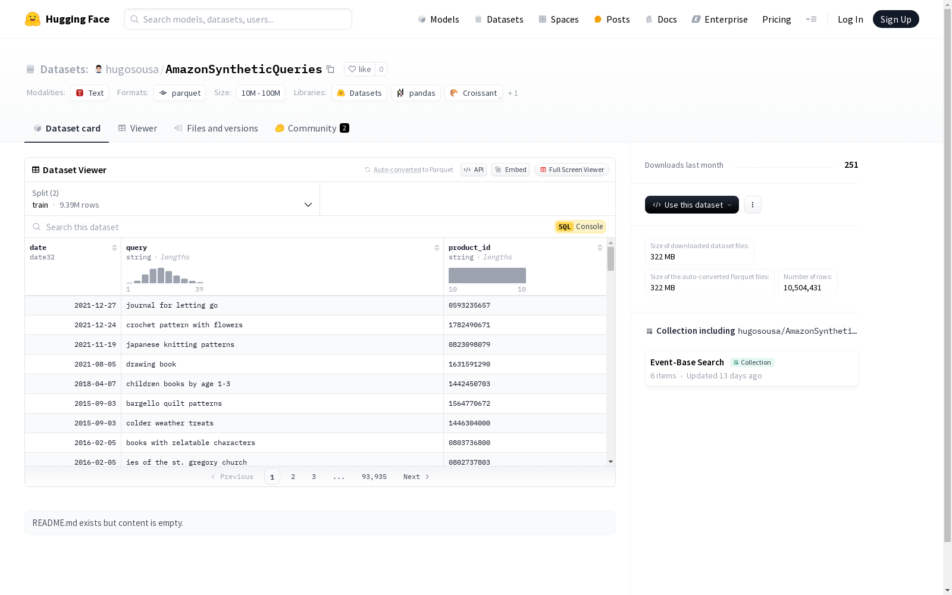952x595 pixels.
Task: Click the product_id lengths histogram bar
Action: click(x=487, y=275)
